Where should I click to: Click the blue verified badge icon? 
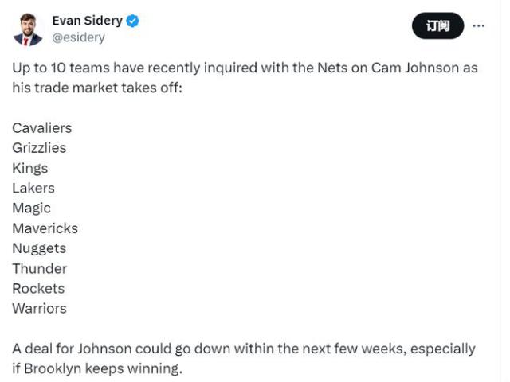click(x=133, y=21)
